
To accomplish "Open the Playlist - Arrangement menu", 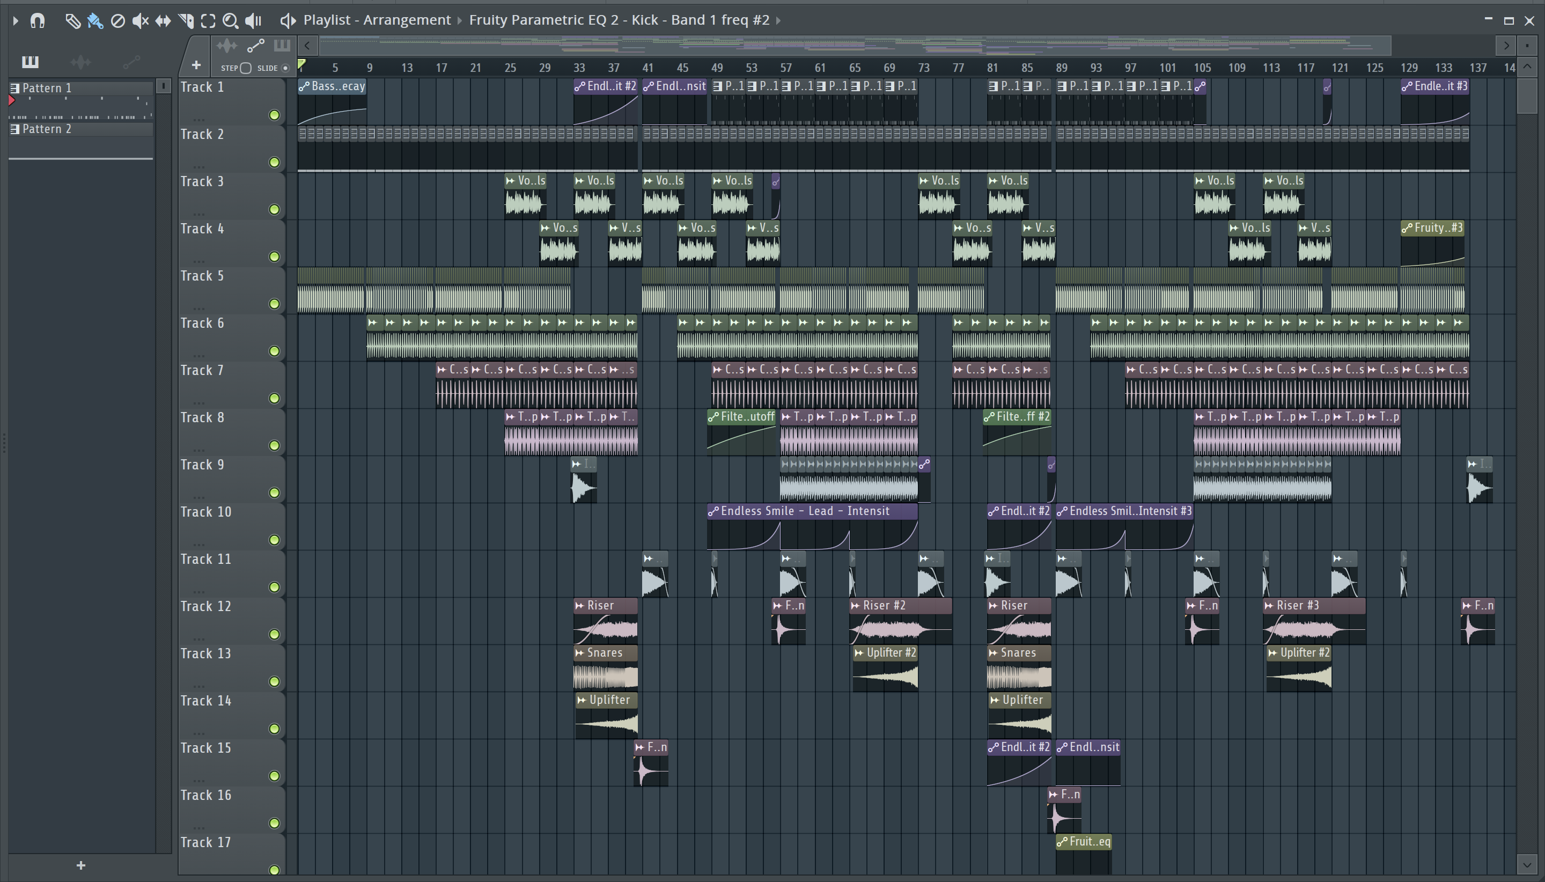I will click(x=377, y=20).
